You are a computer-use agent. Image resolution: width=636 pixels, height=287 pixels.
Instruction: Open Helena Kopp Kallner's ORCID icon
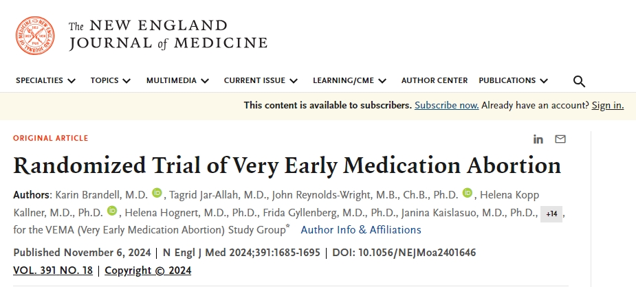pyautogui.click(x=113, y=211)
